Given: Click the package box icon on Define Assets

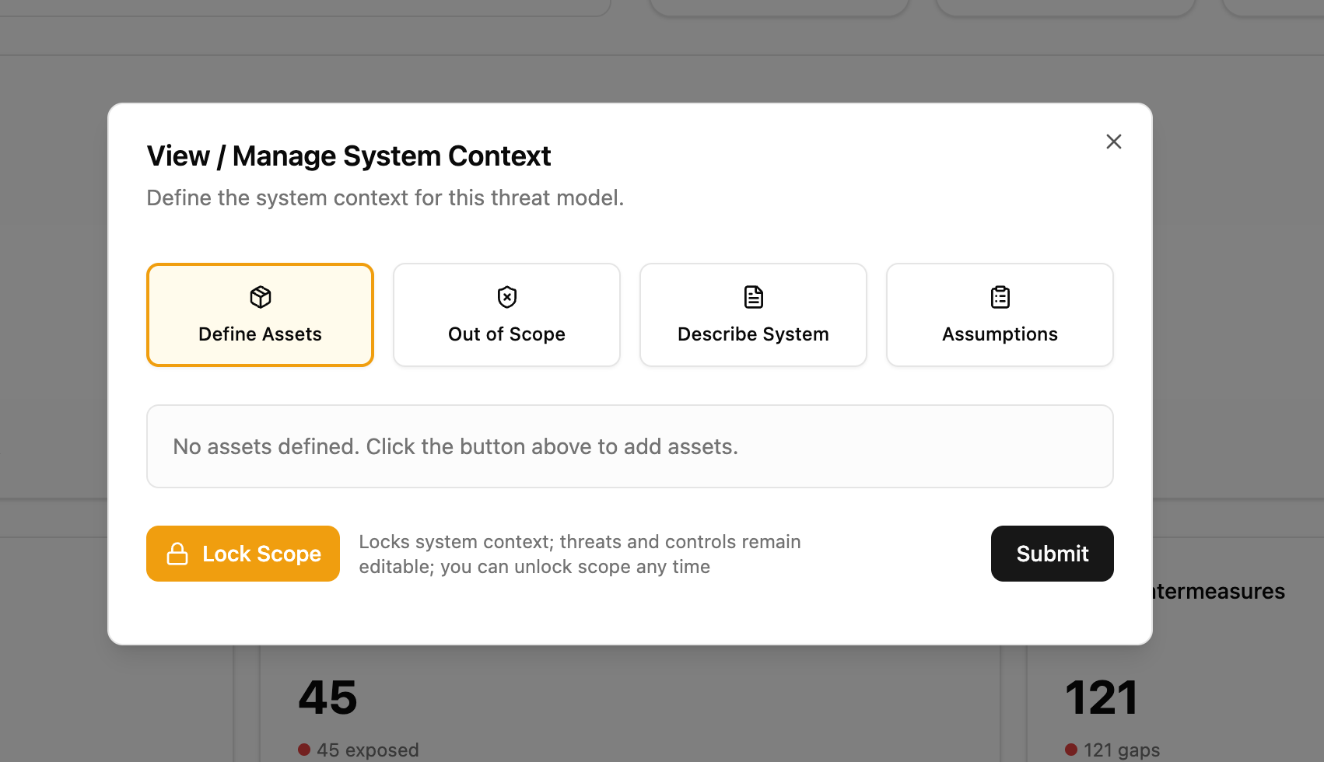Looking at the screenshot, I should click(260, 296).
